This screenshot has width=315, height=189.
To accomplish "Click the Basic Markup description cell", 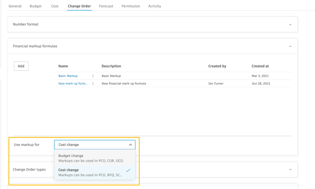I will (x=111, y=76).
